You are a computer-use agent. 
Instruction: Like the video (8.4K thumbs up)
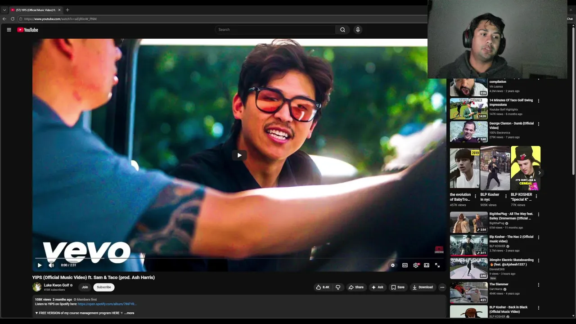323,287
